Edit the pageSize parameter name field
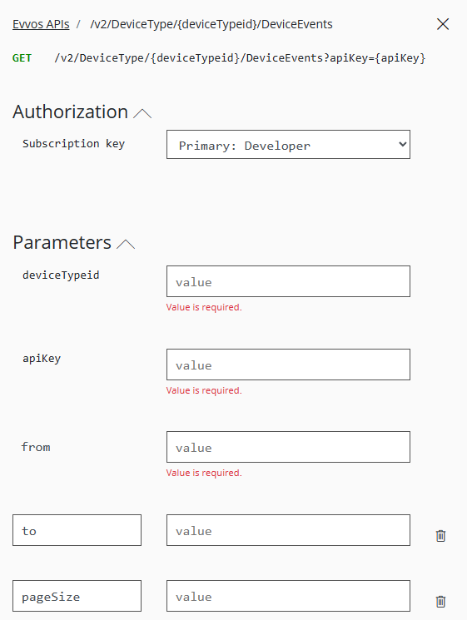The width and height of the screenshot is (467, 620). click(x=77, y=596)
